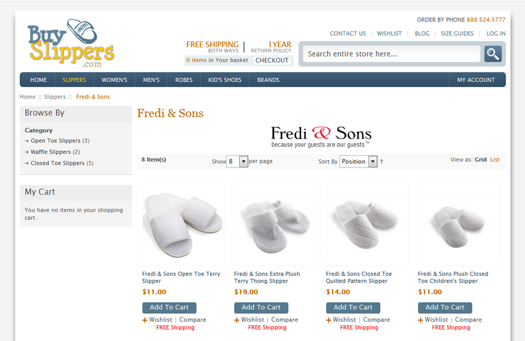Viewport: 525px width, 341px height.
Task: Click plus icon beside Wishlist for Quilted Pattern Slipper
Action: 329,320
